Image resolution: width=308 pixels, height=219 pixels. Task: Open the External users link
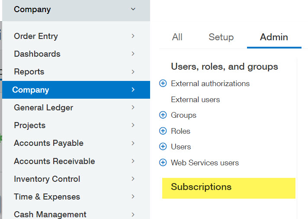[196, 100]
